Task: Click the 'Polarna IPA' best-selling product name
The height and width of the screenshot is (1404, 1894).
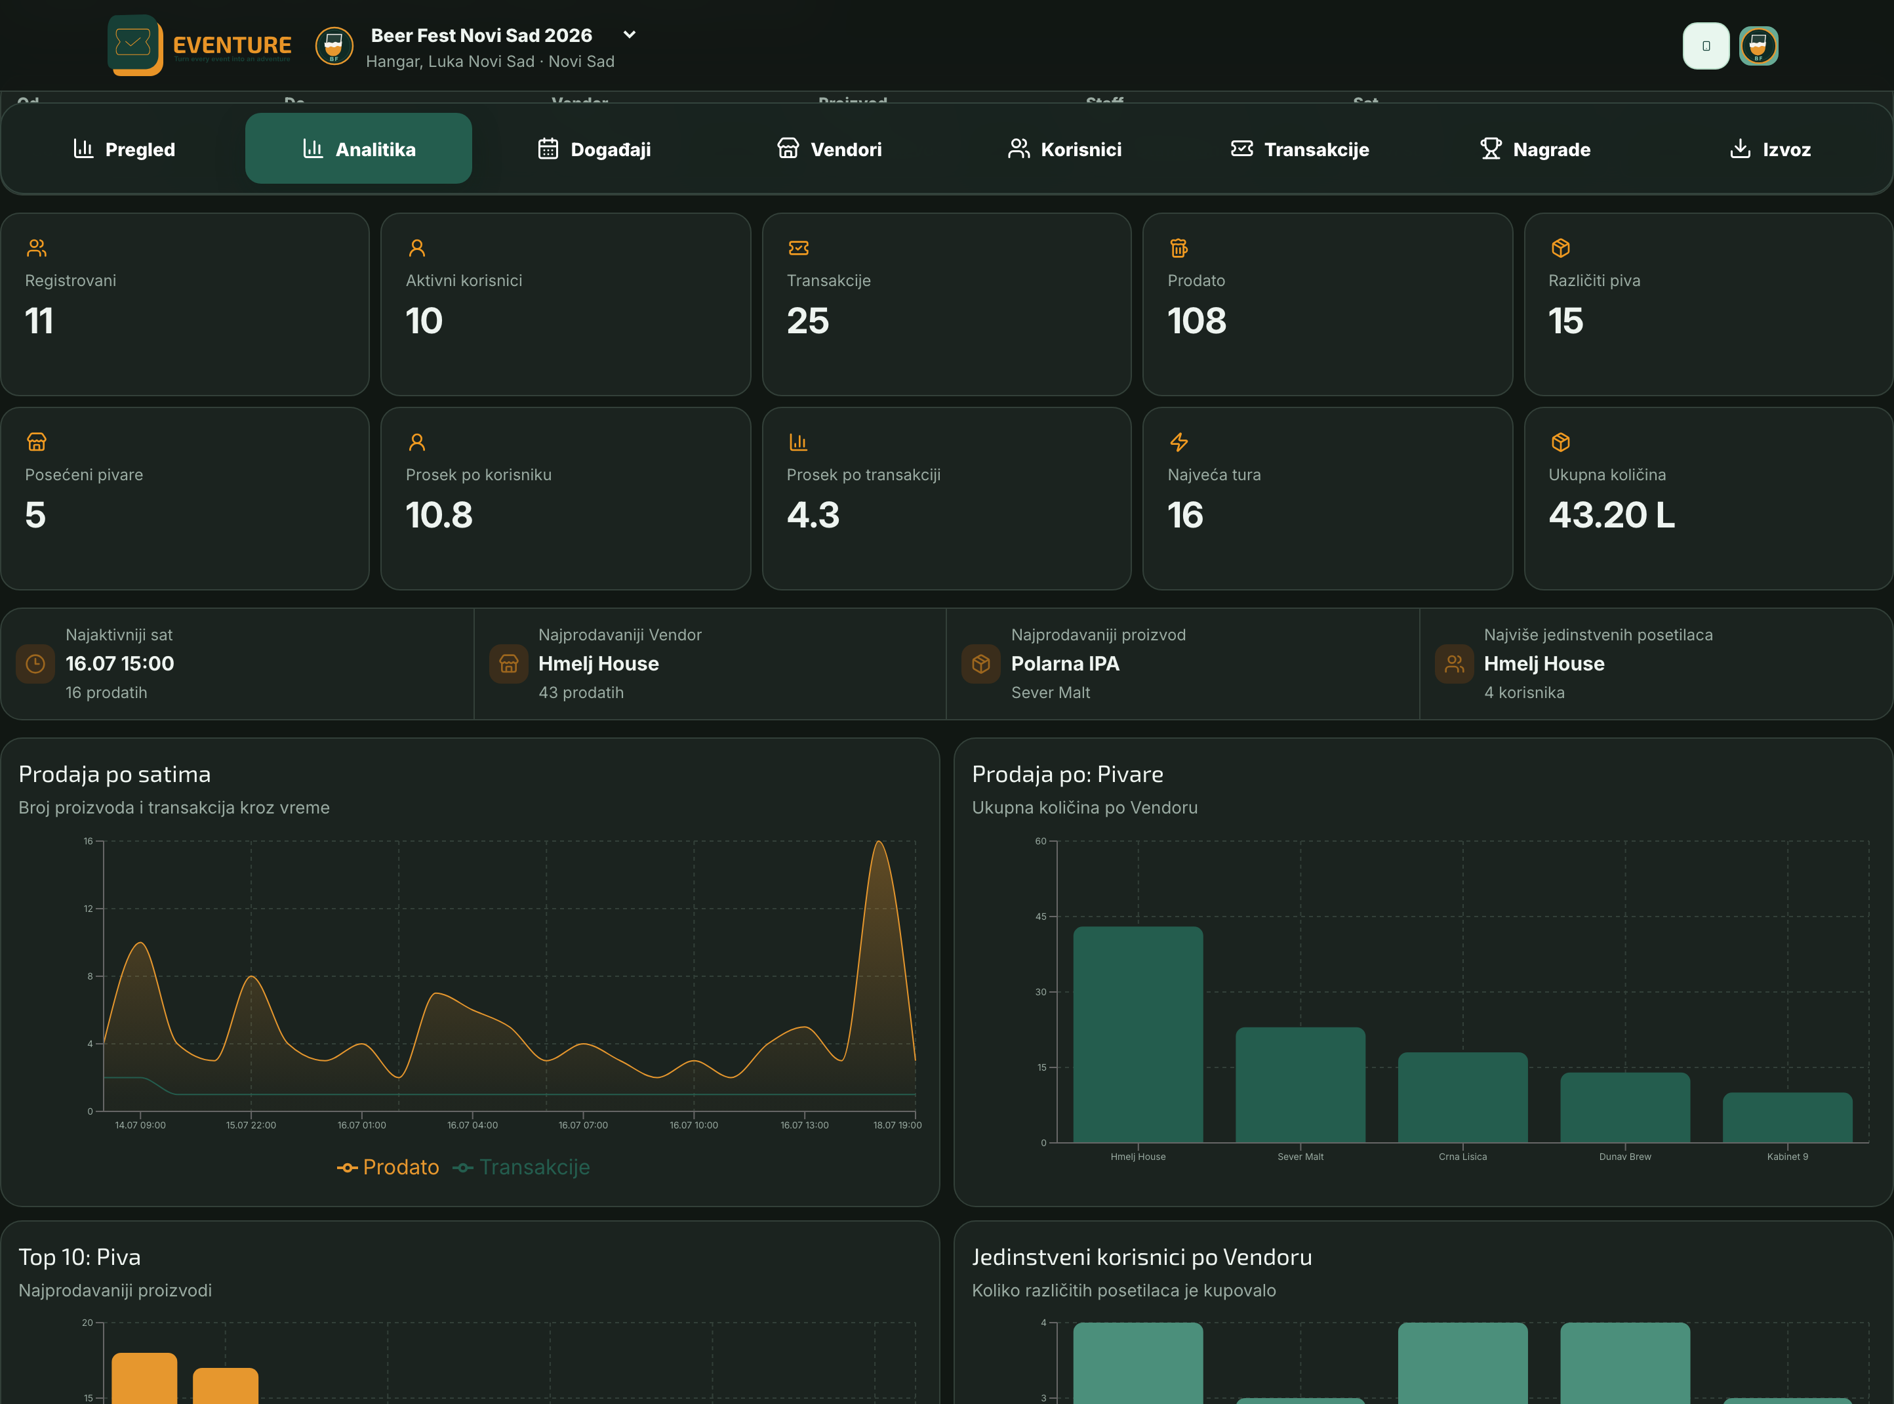Action: click(1065, 664)
